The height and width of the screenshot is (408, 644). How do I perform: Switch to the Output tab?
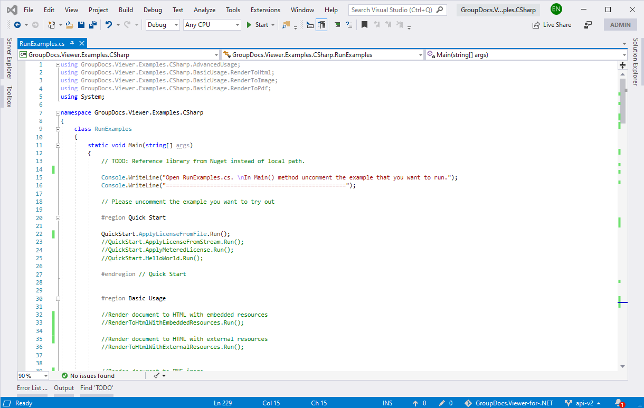pos(64,388)
